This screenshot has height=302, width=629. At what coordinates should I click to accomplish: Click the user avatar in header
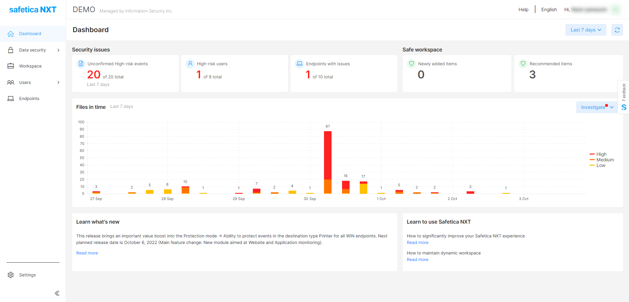click(x=616, y=10)
